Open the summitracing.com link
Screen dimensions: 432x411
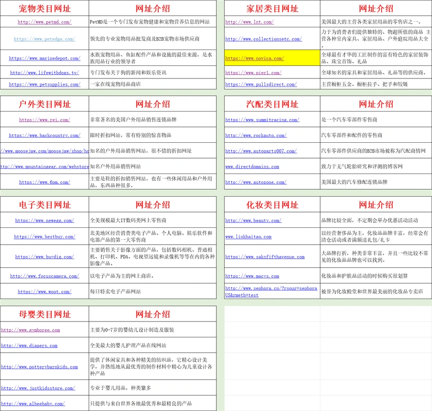(x=262, y=120)
